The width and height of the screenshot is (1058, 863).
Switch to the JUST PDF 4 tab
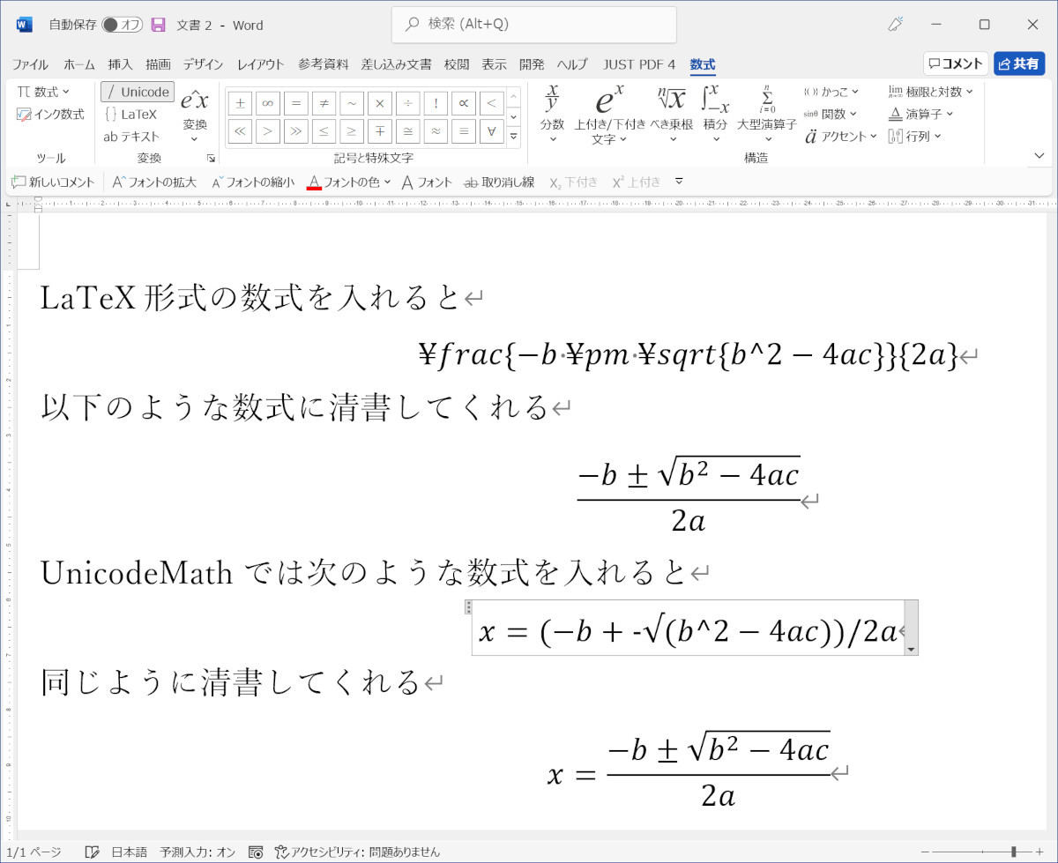(x=639, y=64)
